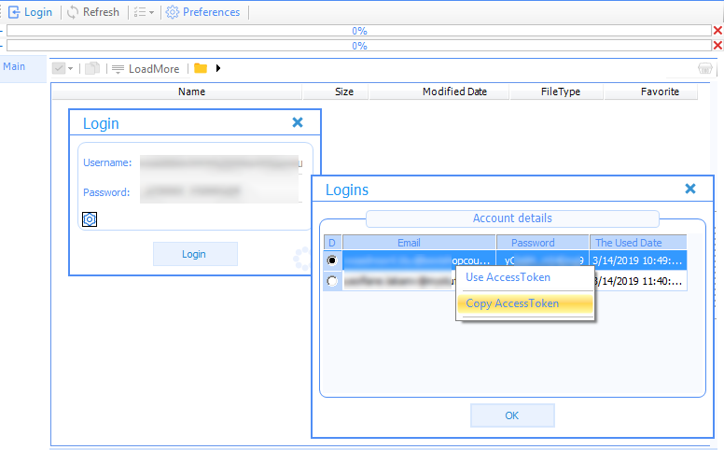Sort by the Modified Date column

(x=439, y=91)
